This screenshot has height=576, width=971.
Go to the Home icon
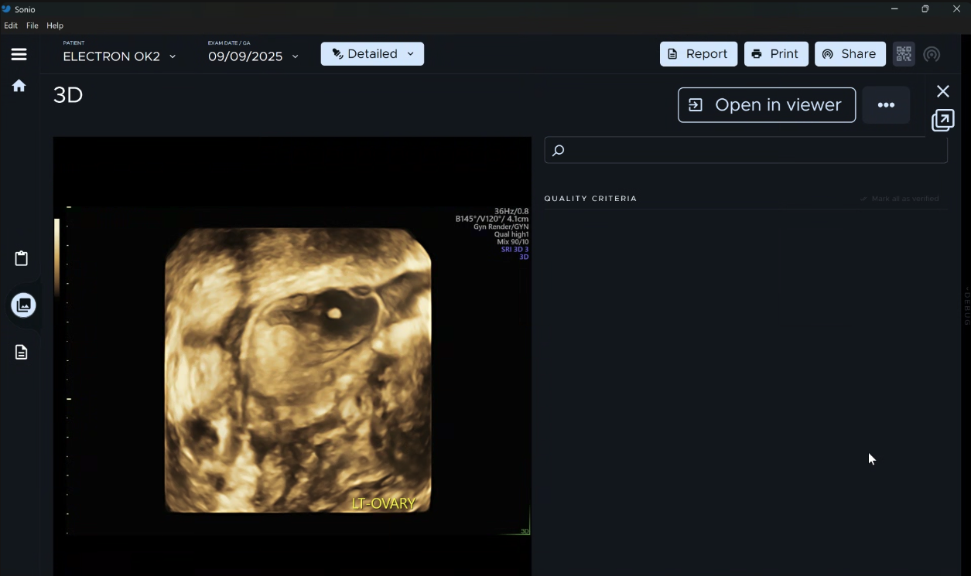coord(19,86)
